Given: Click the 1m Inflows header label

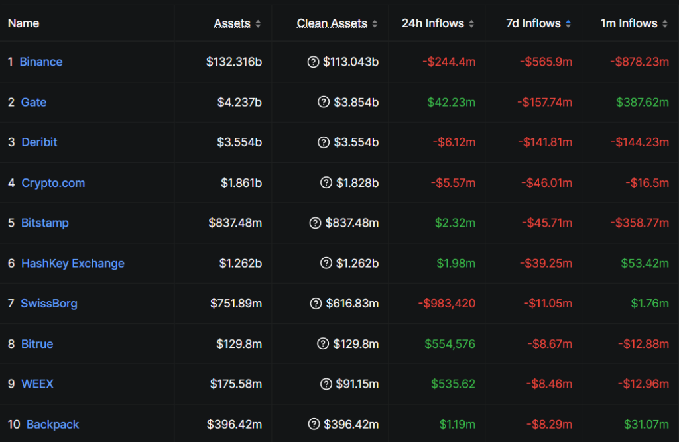Looking at the screenshot, I should pos(629,23).
